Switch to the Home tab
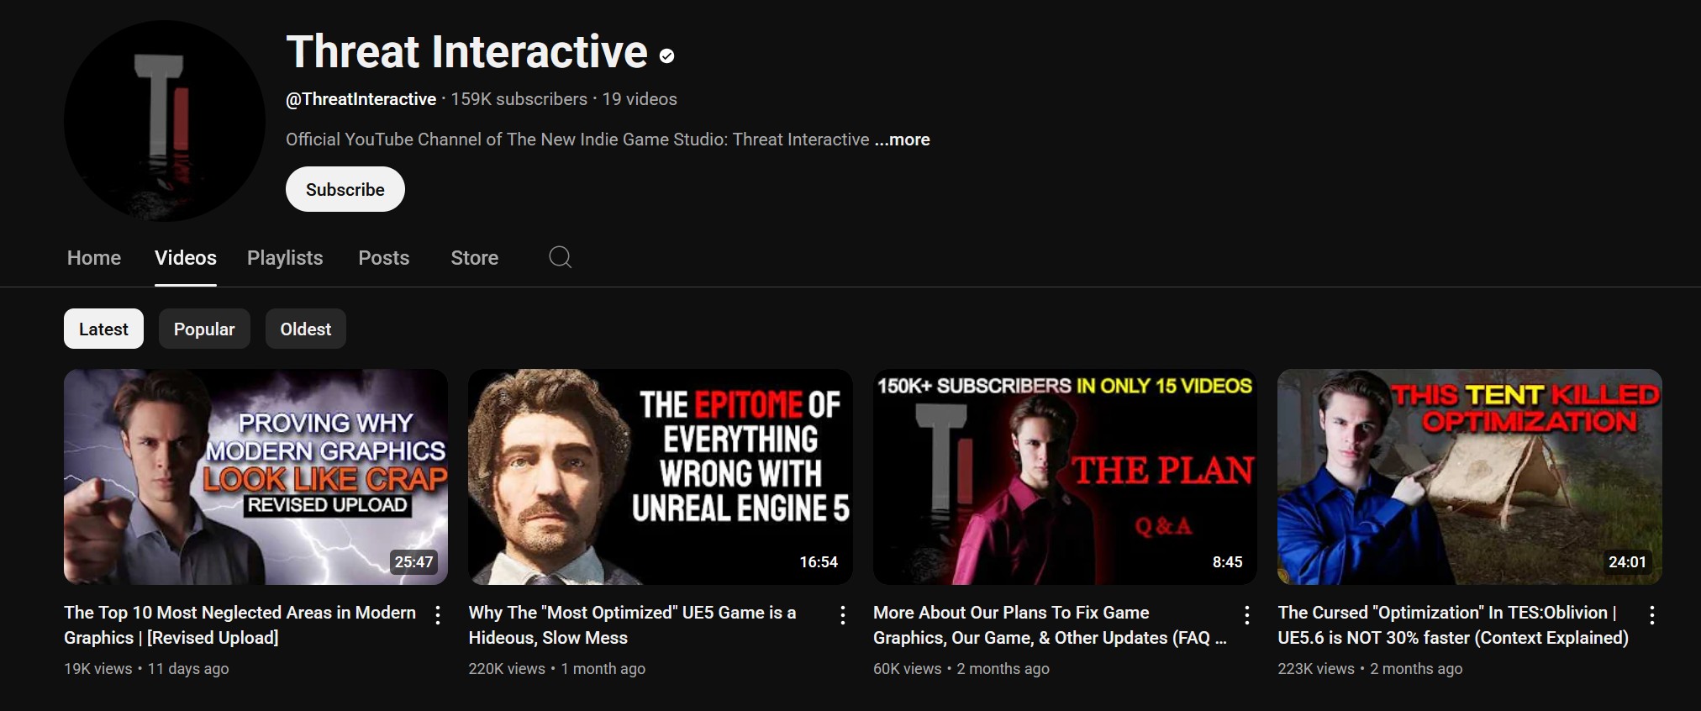 (94, 258)
